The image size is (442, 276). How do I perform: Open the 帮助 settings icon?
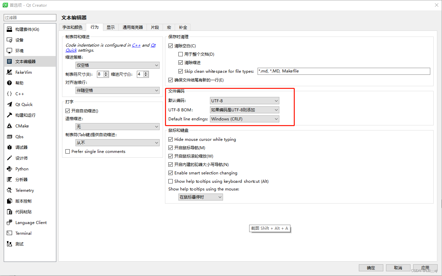point(9,83)
